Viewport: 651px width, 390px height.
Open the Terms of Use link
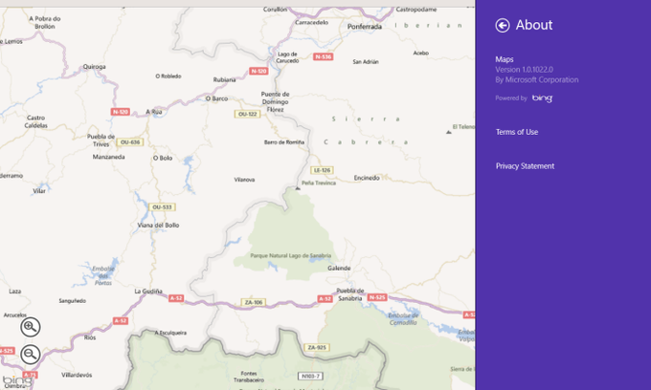[x=517, y=132]
